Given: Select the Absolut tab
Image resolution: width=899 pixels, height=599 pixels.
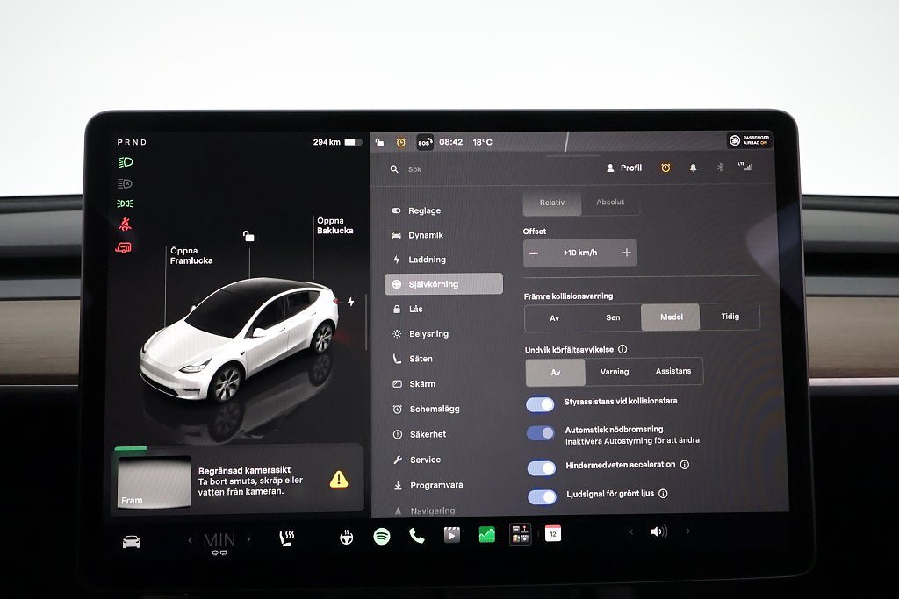Looking at the screenshot, I should (x=610, y=202).
